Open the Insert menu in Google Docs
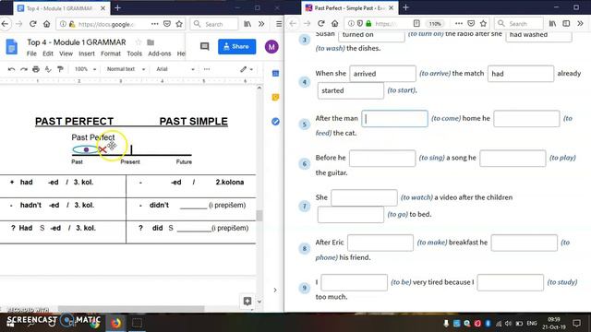The width and height of the screenshot is (591, 332). click(87, 53)
